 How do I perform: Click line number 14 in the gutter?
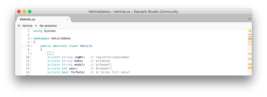[28, 72]
